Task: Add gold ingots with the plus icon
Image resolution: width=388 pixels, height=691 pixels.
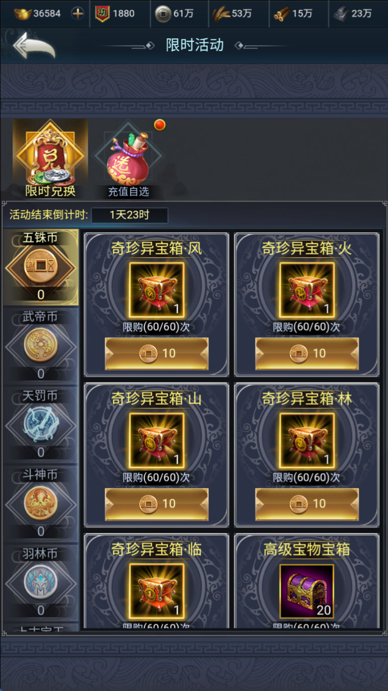Action: tap(78, 14)
